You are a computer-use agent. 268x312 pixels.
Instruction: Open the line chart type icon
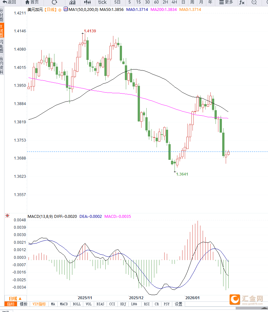[x=72, y=2]
